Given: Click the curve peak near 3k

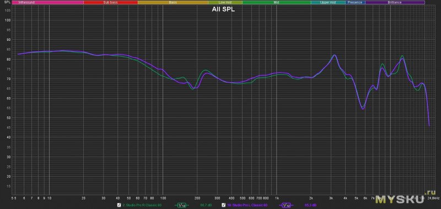Looking at the screenshot, I should [334, 55].
